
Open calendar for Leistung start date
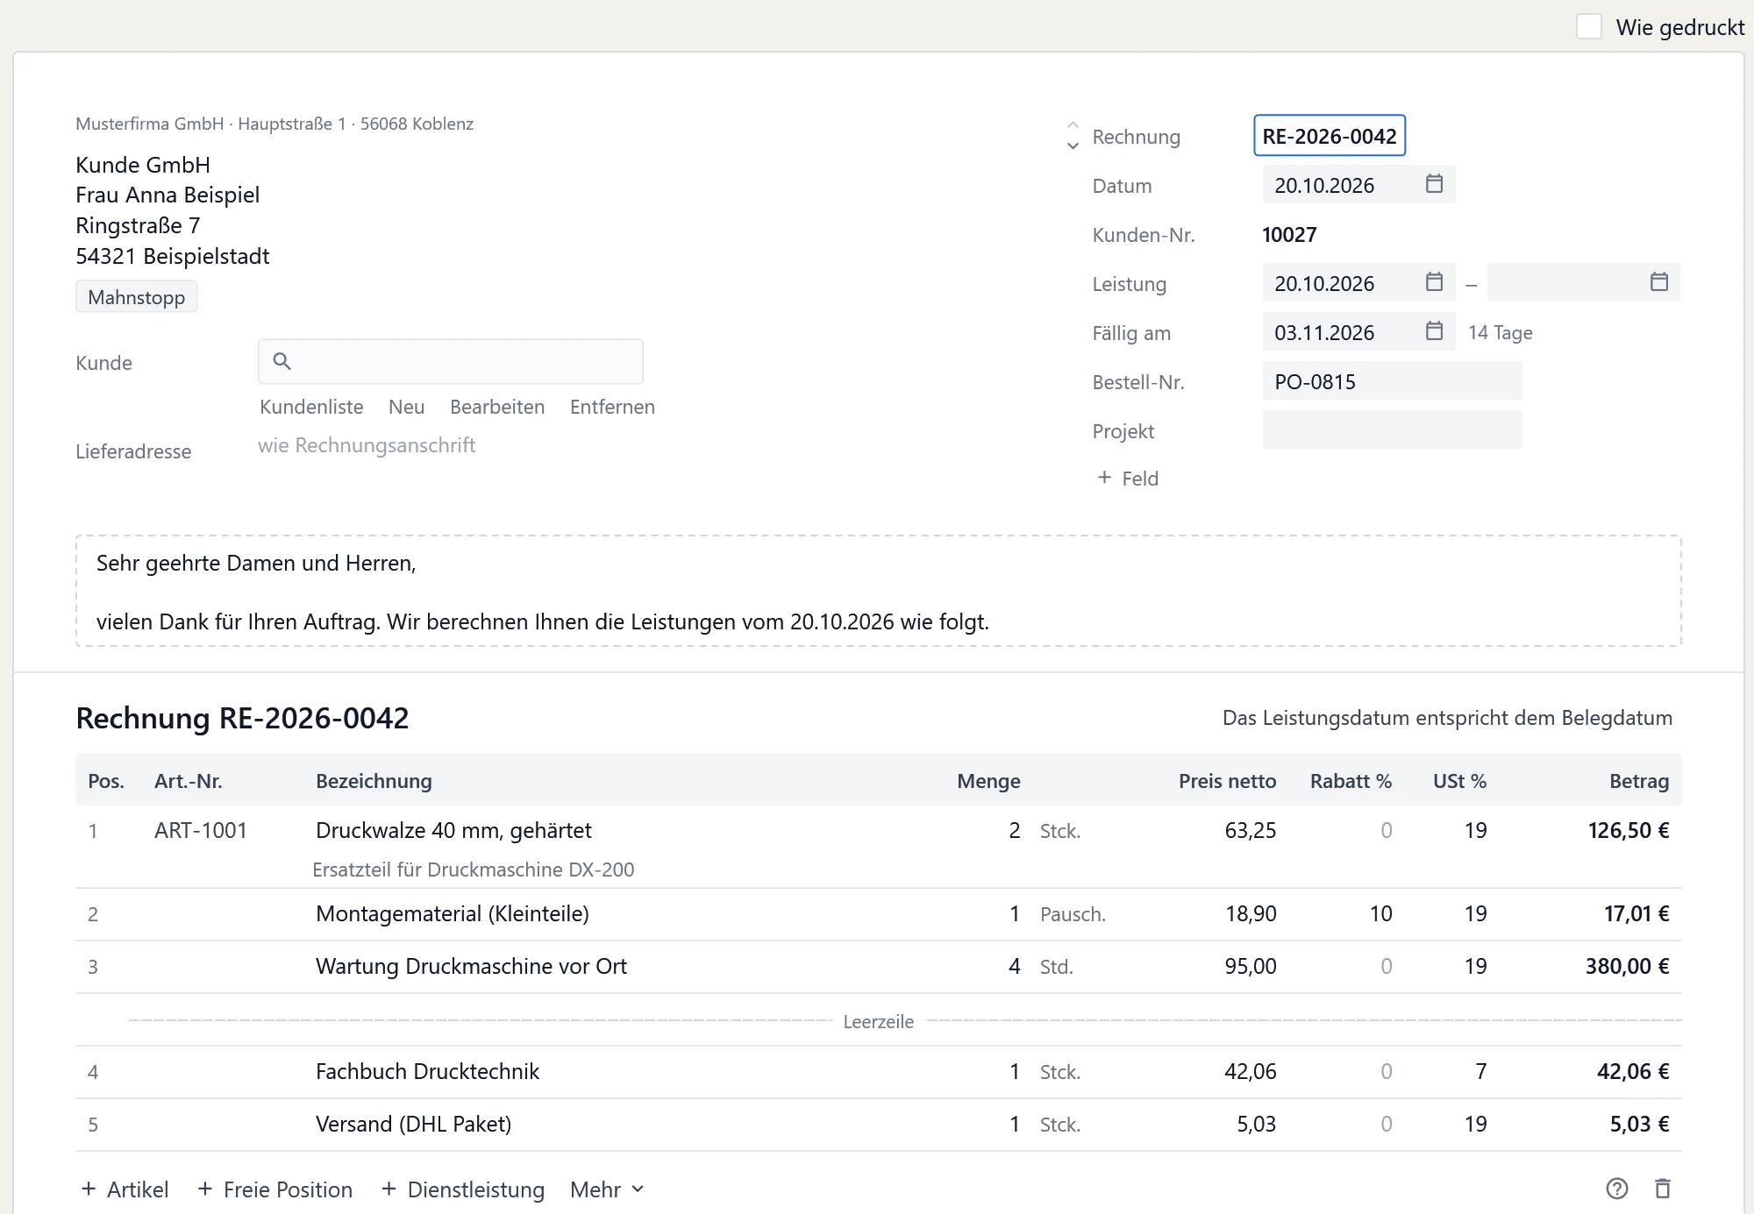pos(1434,282)
